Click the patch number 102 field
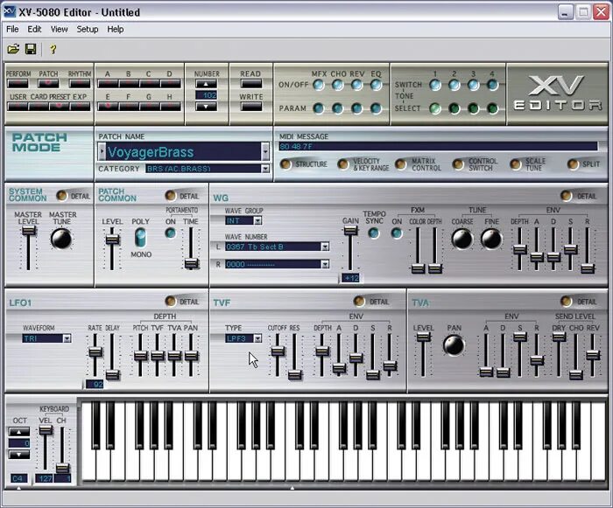The image size is (613, 508). point(206,95)
